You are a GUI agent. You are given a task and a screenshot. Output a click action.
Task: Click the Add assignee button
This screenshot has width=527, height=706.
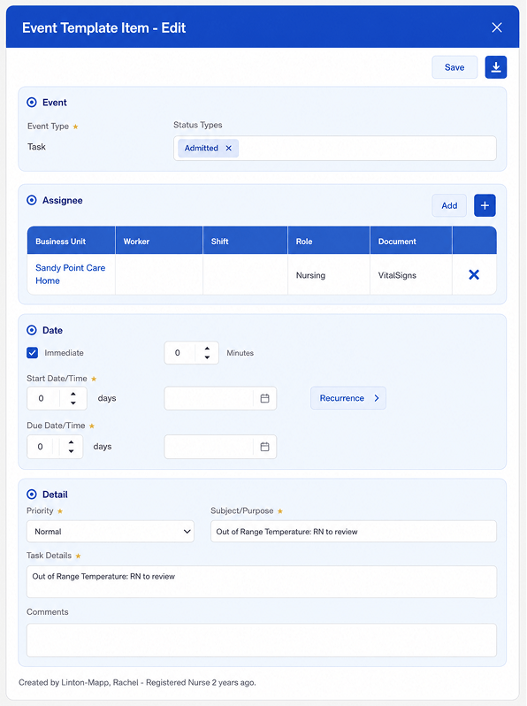coord(449,205)
